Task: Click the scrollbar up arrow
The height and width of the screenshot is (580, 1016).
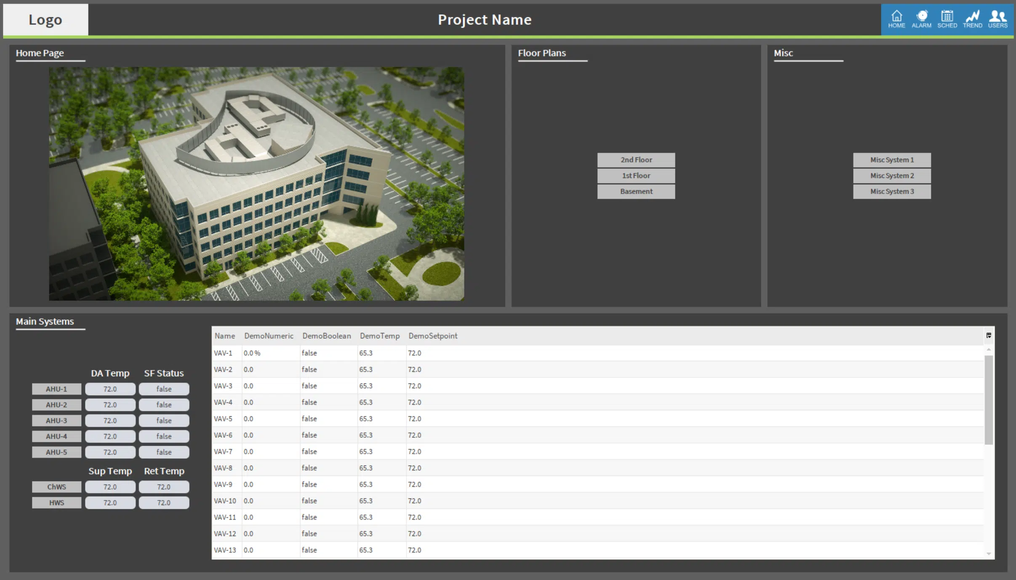Action: [x=989, y=349]
